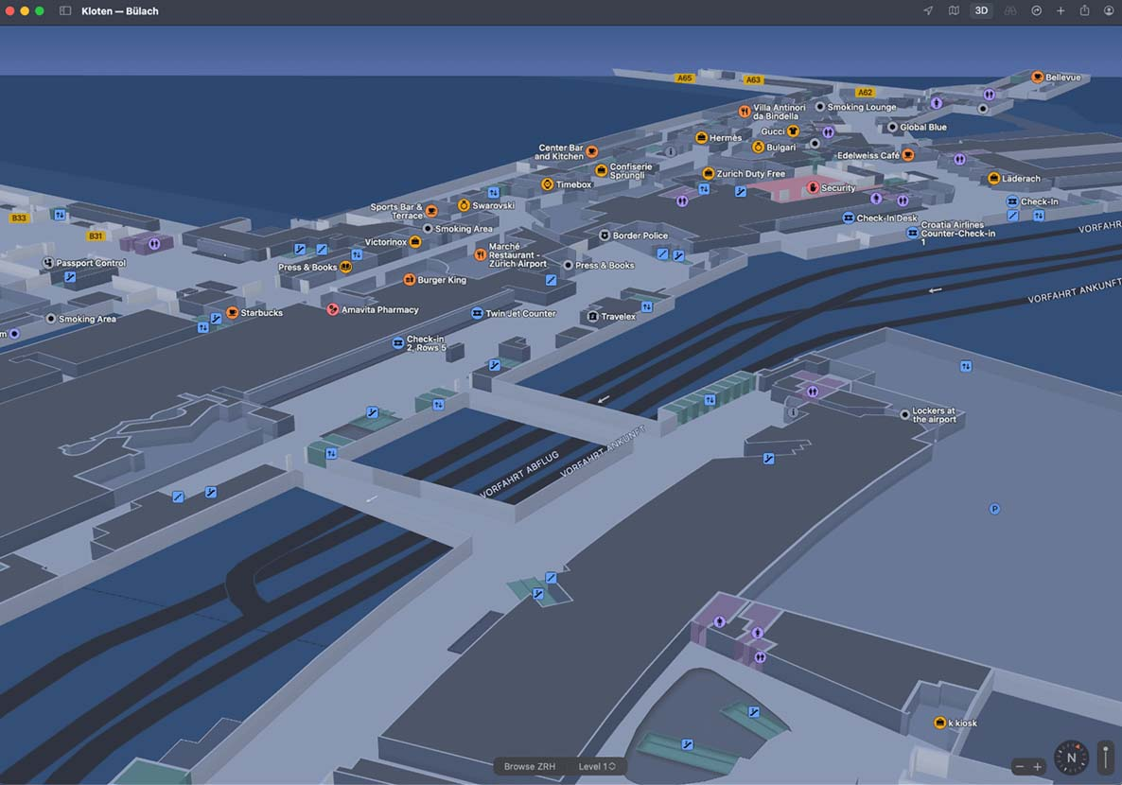The image size is (1122, 785).
Task: Zoom in using the plus button
Action: (1038, 766)
